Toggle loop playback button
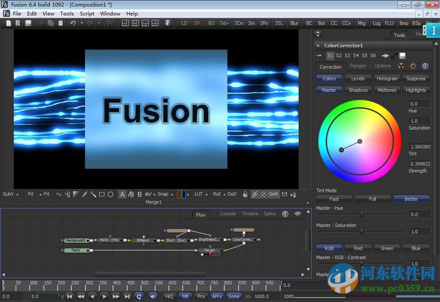 pyautogui.click(x=139, y=296)
